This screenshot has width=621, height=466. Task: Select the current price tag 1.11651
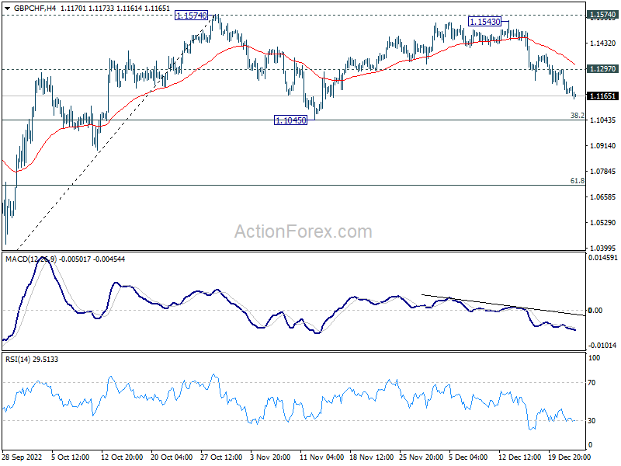tap(602, 96)
